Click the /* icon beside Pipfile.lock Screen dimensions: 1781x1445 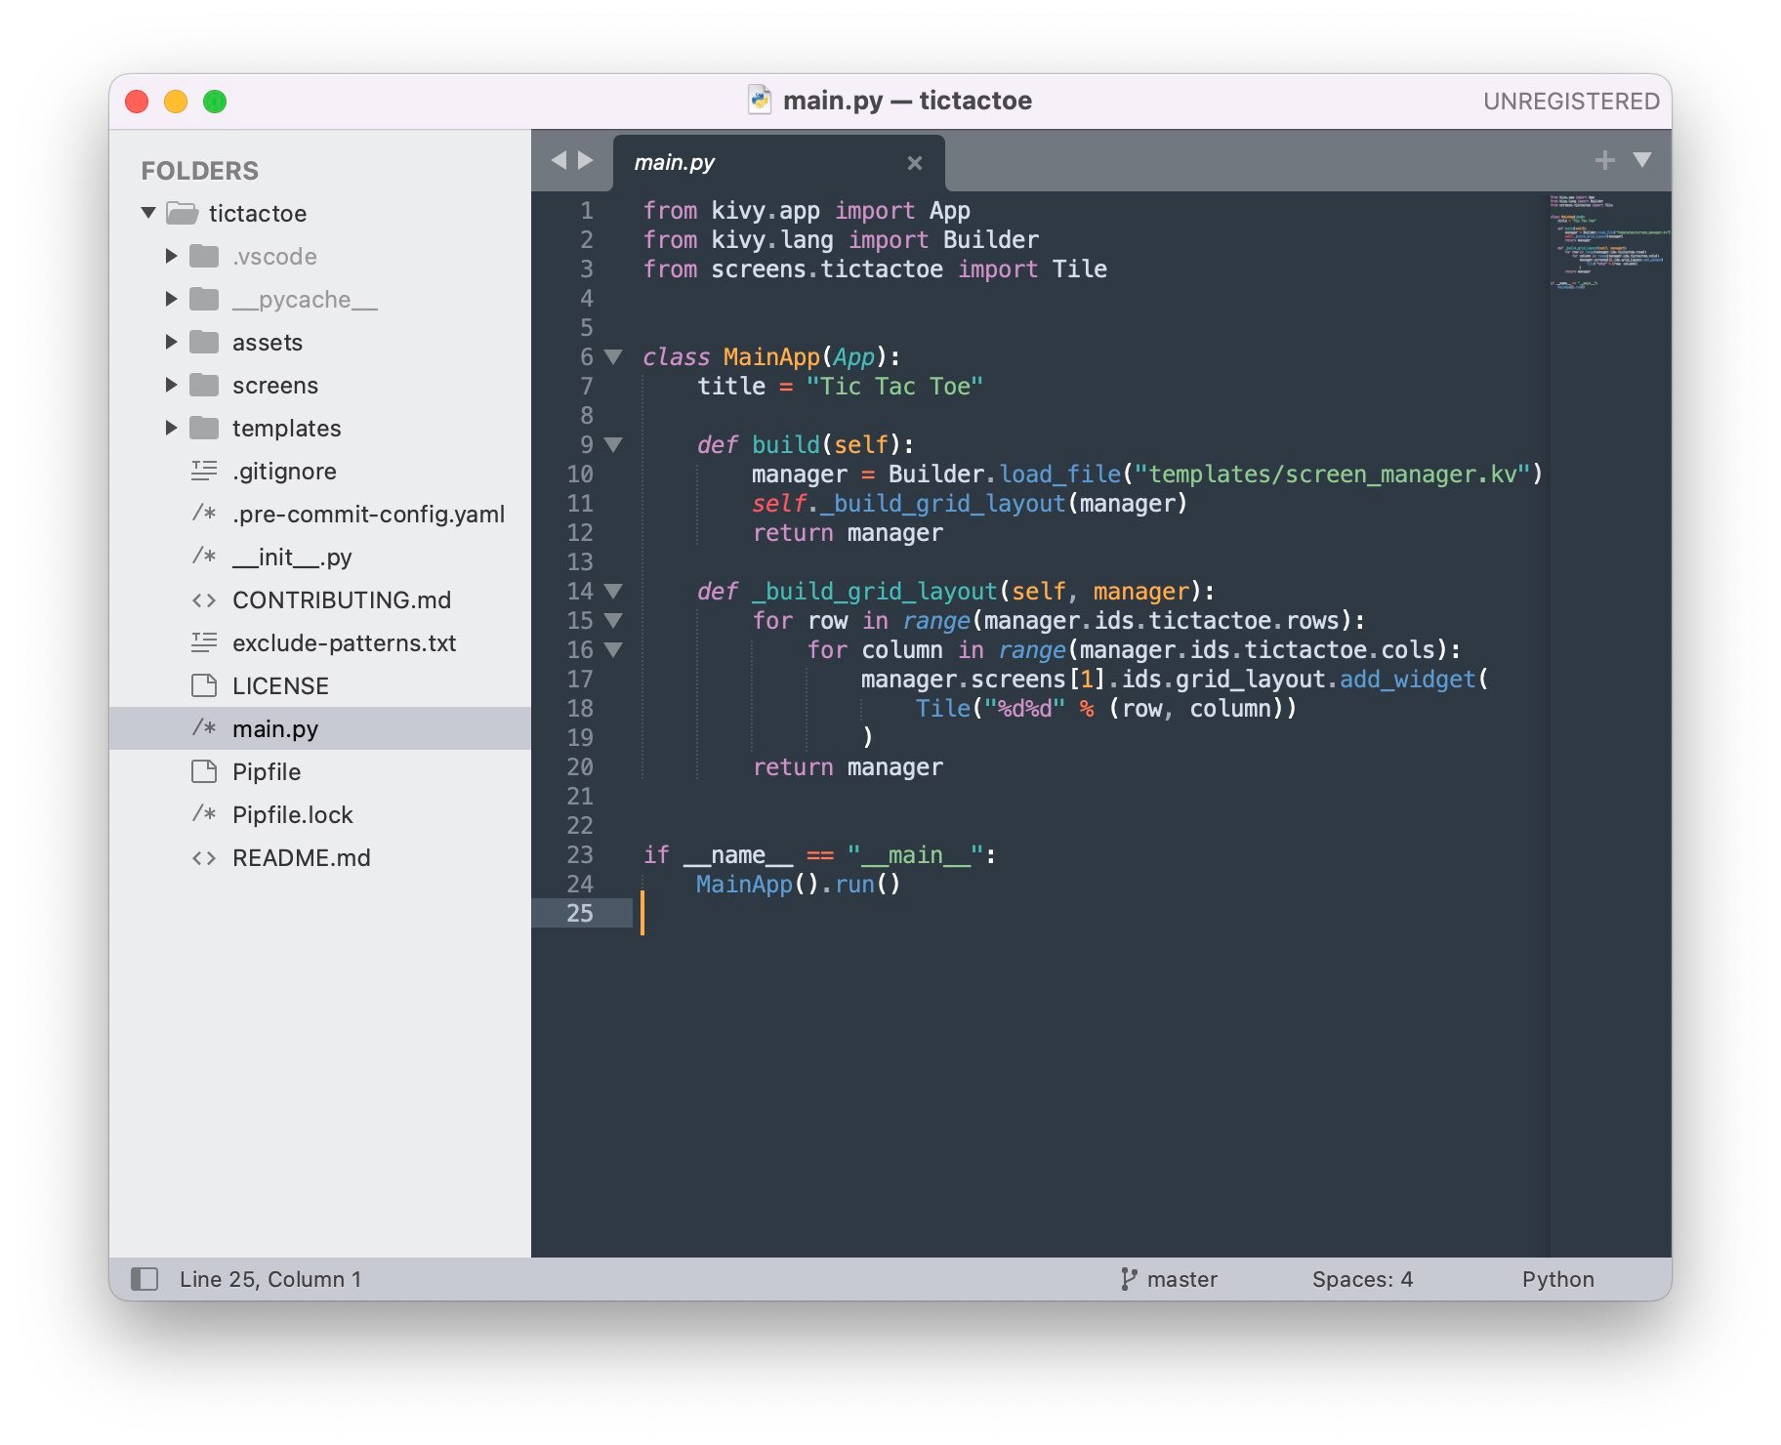coord(205,814)
